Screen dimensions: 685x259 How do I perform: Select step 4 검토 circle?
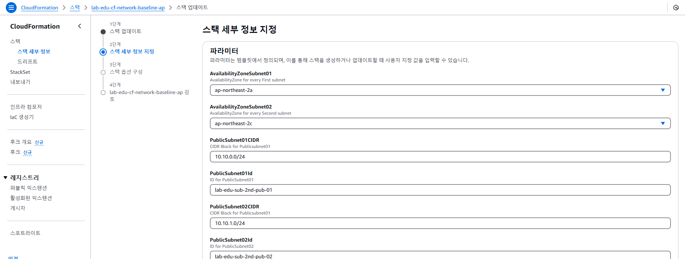pyautogui.click(x=103, y=93)
